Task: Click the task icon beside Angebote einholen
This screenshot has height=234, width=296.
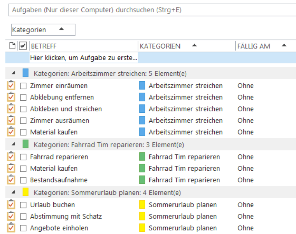Action: (x=11, y=227)
